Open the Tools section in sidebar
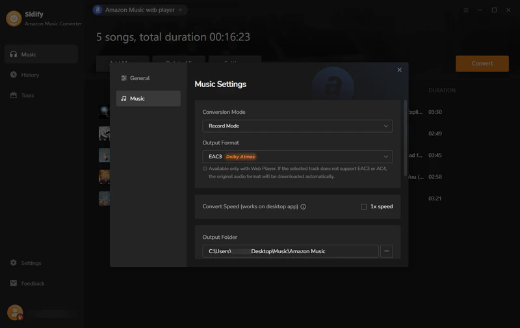 (41, 95)
